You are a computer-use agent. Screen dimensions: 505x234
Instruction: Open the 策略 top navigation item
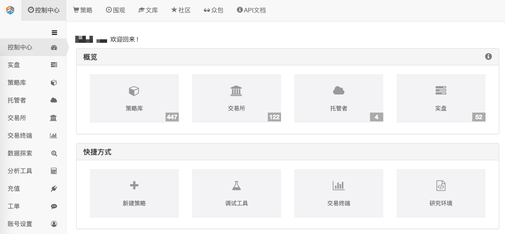pyautogui.click(x=83, y=10)
